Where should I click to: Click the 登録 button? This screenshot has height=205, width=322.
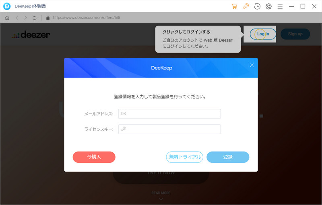coord(228,157)
